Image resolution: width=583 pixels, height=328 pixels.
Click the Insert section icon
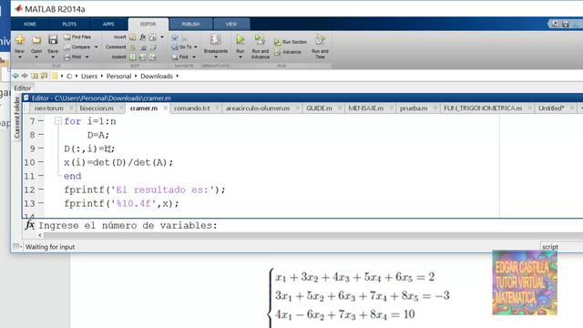click(x=133, y=37)
